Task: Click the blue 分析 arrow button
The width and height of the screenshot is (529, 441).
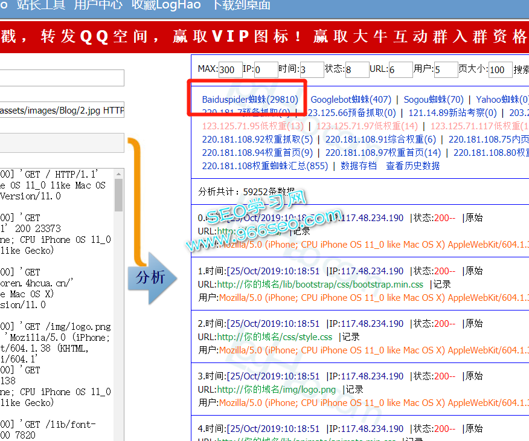Action: point(152,278)
